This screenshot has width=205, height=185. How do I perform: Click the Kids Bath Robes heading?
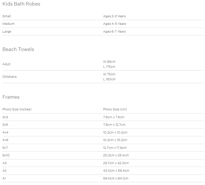[x=21, y=4]
